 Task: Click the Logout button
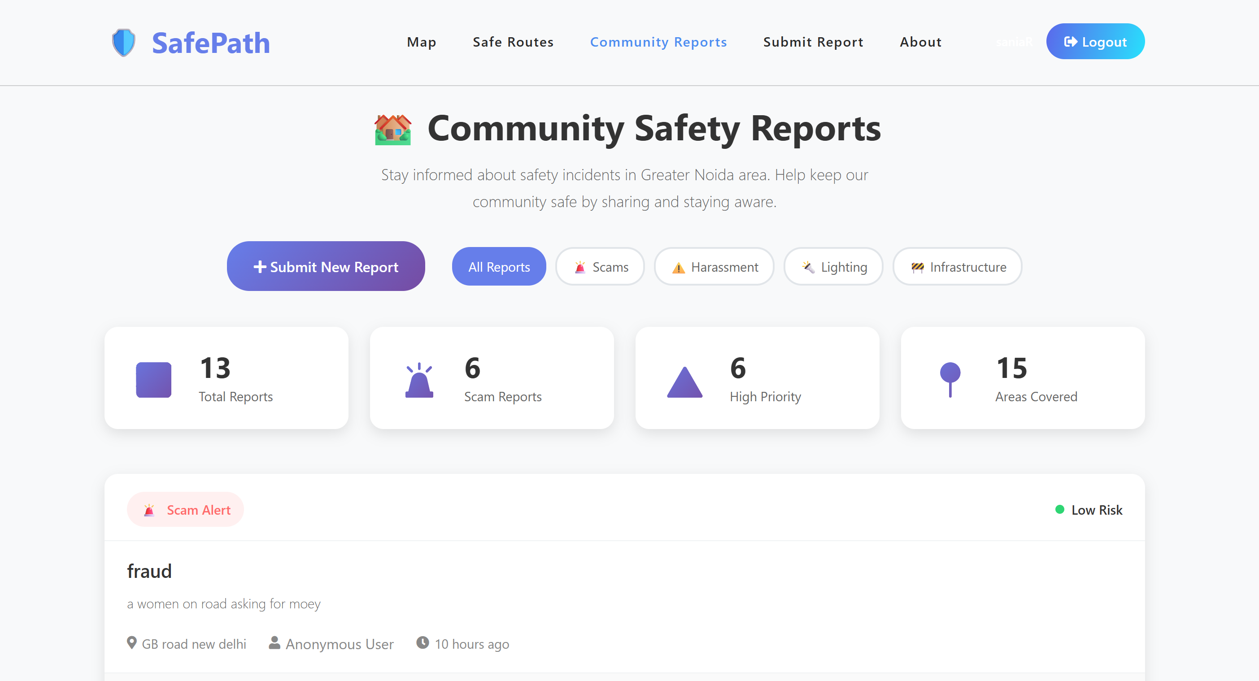(1095, 42)
